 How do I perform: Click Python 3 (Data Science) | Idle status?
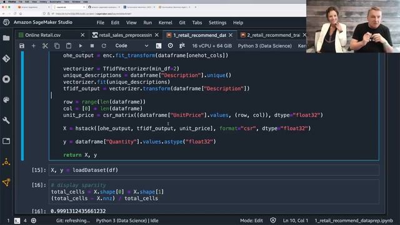[x=127, y=221]
